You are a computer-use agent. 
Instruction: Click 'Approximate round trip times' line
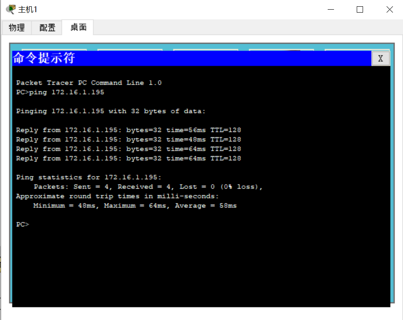click(x=117, y=196)
